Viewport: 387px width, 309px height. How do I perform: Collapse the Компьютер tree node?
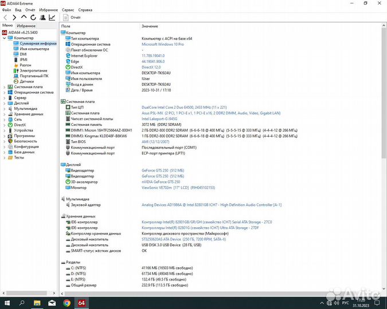point(4,38)
